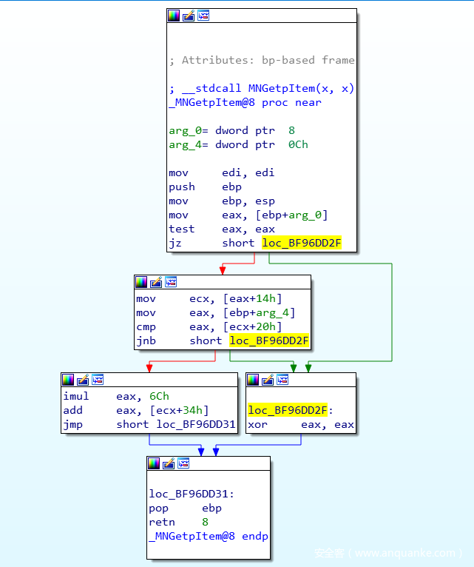Click pencil icon in 'xor eax, eax' block
This screenshot has height=567, width=474.
[268, 380]
